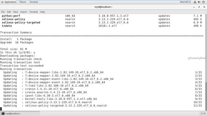Click the device-mapper-libs updating line

coord(53,72)
